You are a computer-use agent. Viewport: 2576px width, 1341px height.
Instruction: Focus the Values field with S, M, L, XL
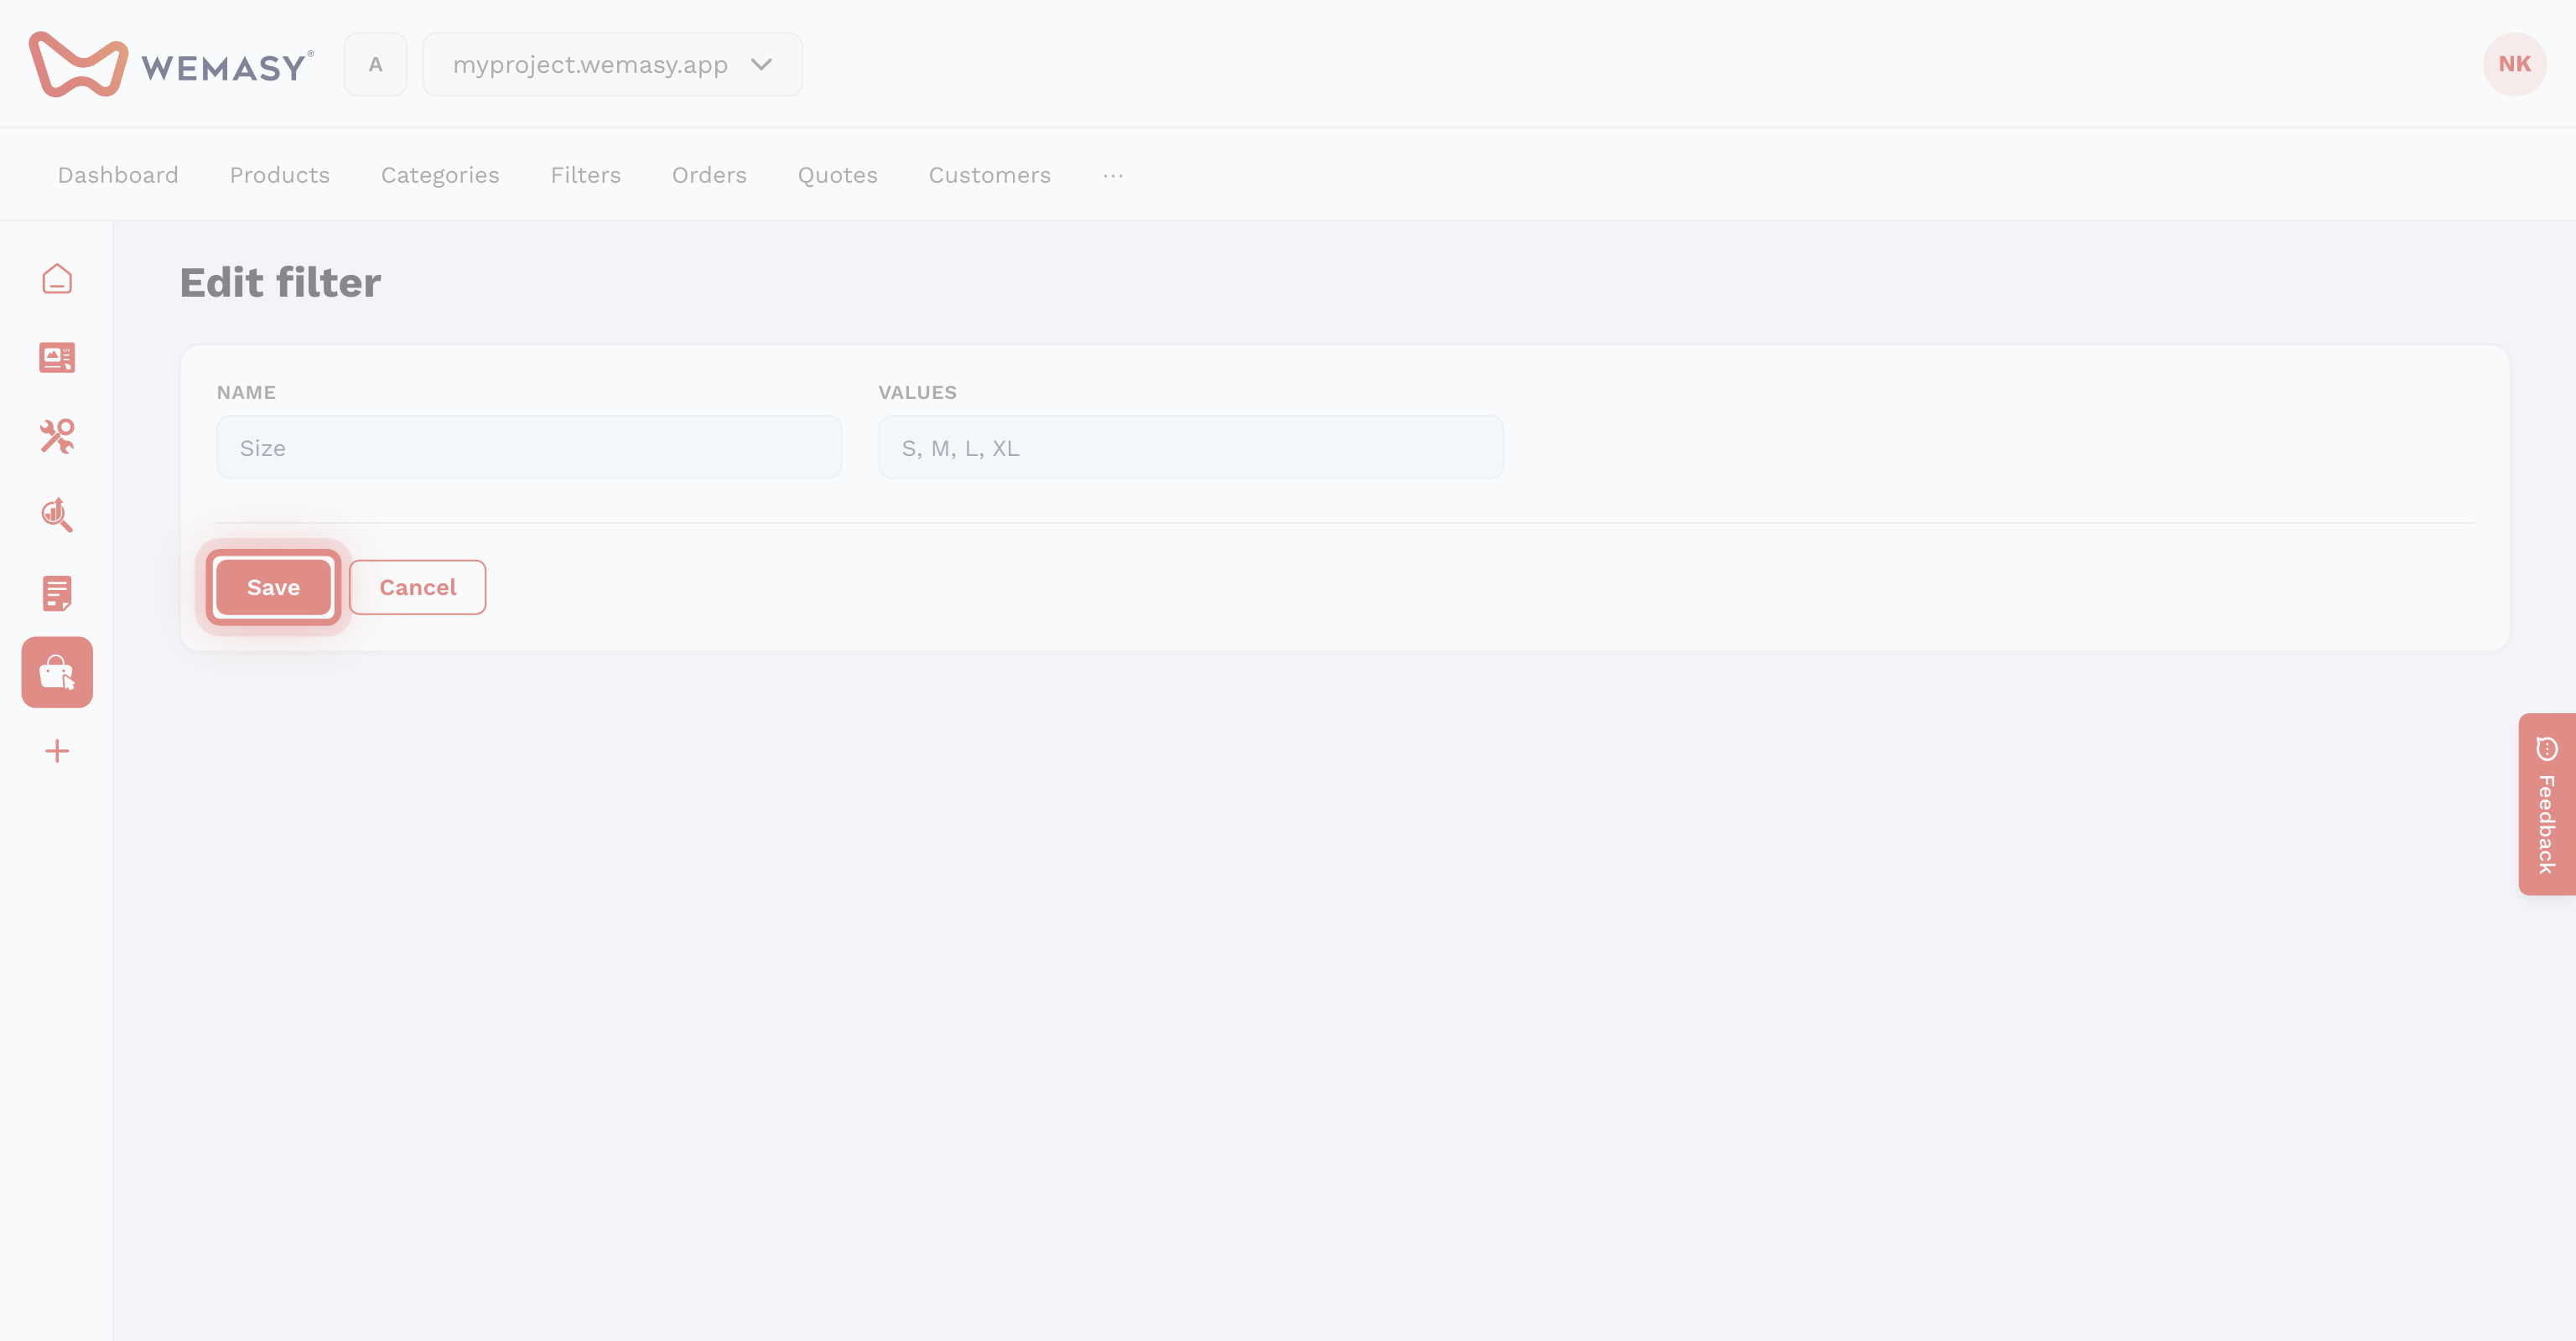1191,448
